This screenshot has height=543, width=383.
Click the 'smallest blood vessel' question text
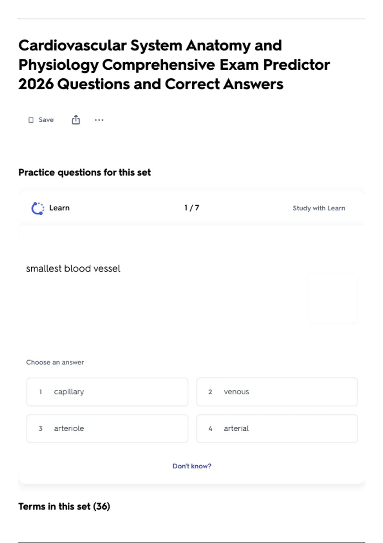coord(73,269)
